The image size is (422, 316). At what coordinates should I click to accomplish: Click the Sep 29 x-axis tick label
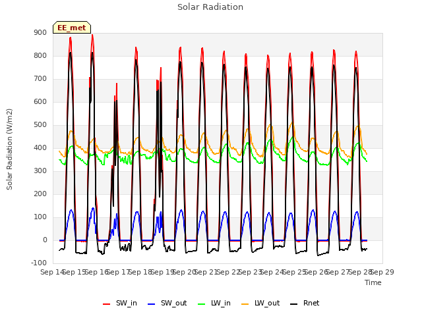(x=382, y=272)
